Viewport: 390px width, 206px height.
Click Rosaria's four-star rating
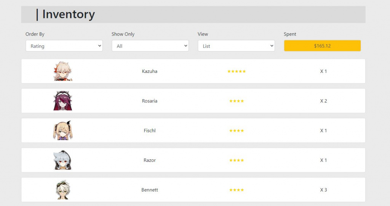pos(237,101)
